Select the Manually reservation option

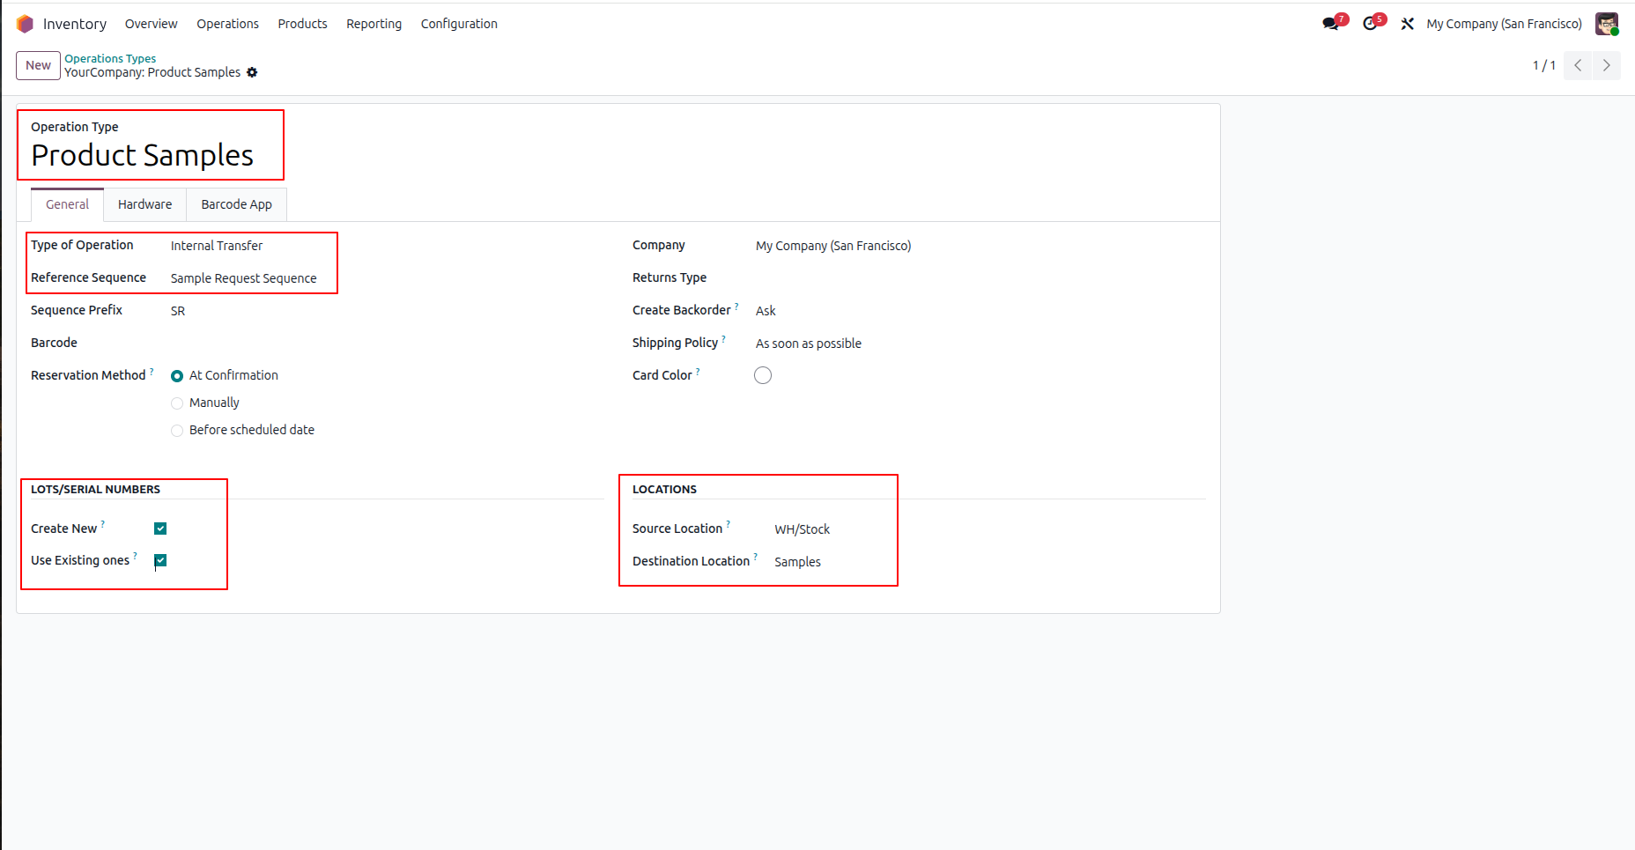click(x=177, y=403)
